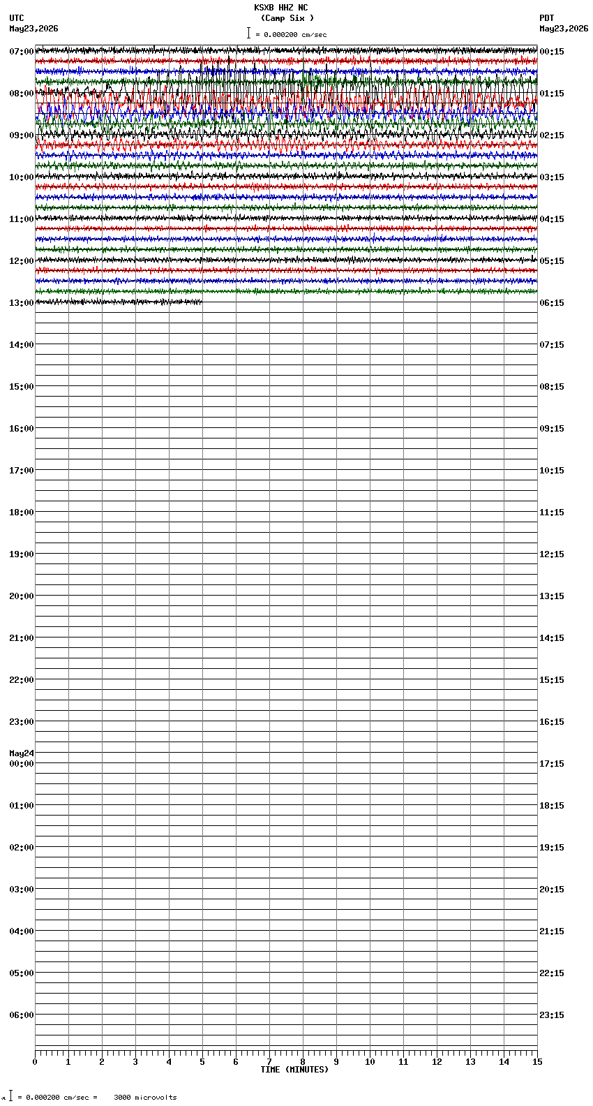Click the black trace at 13:00 UTC
593x1106 pixels.
click(x=119, y=302)
